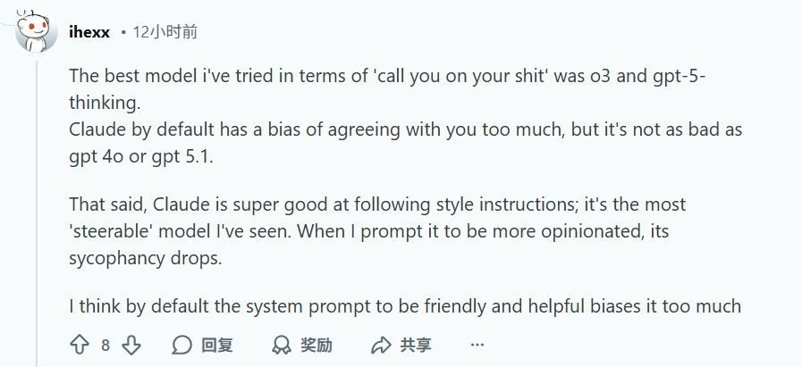802x367 pixels.
Task: Click the reply speech bubble icon
Action: point(182,345)
